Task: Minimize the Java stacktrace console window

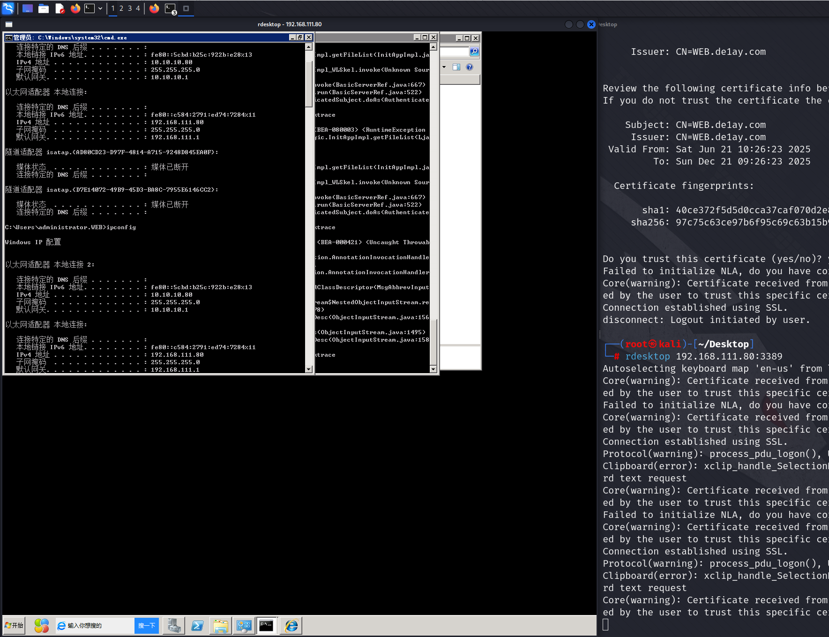Action: point(418,37)
